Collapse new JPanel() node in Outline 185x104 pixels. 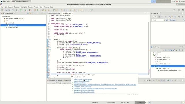[155, 68]
